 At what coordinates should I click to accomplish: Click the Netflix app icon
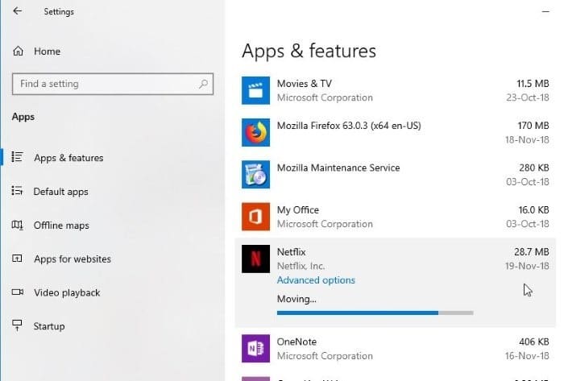(255, 259)
